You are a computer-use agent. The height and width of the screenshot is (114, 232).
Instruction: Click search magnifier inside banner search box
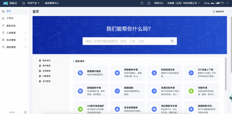[x=172, y=41]
